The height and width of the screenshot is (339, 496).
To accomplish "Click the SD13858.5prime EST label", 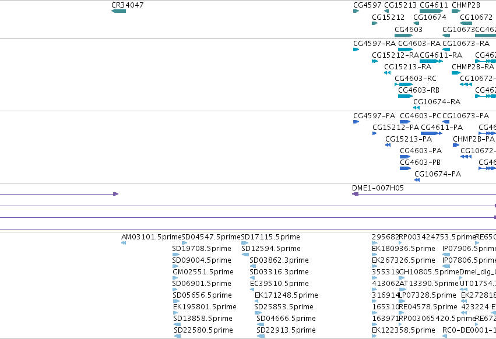I will pos(203,319).
